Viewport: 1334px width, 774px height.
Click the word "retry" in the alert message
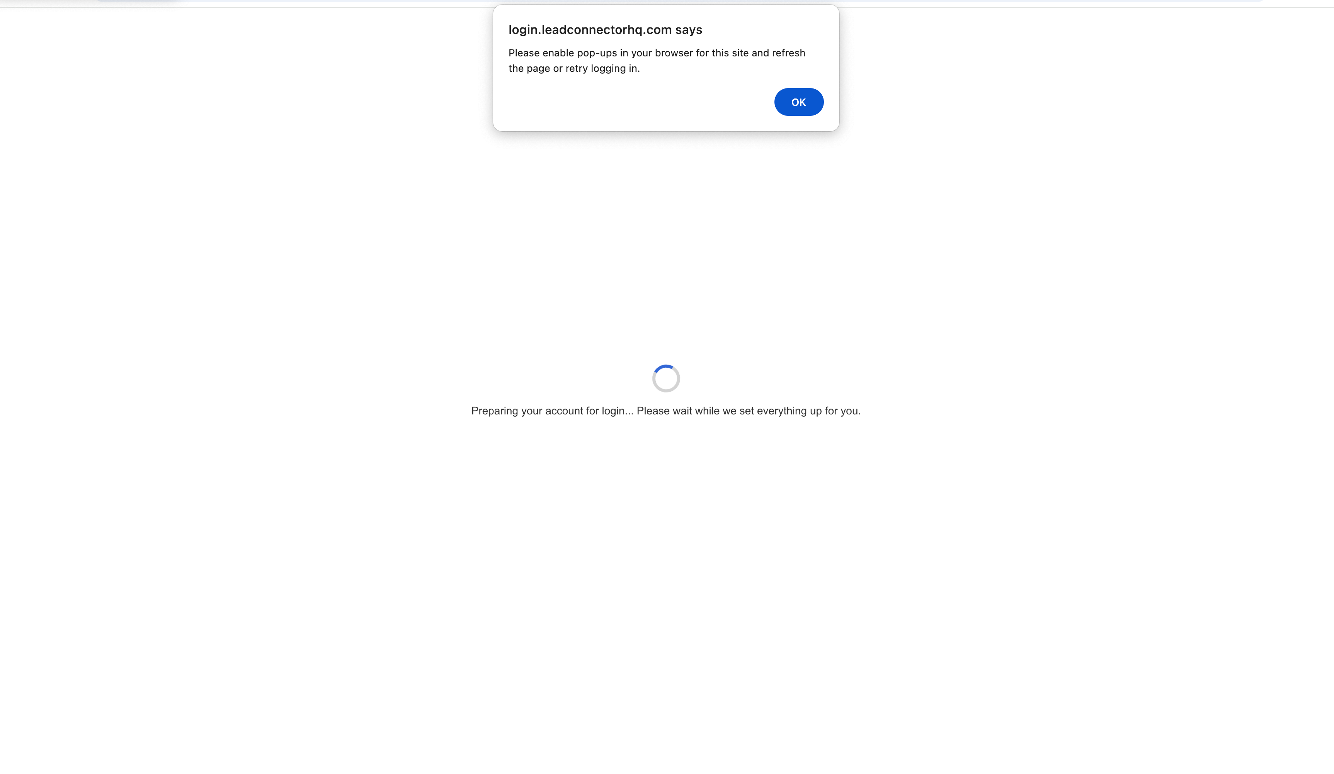[x=577, y=69]
